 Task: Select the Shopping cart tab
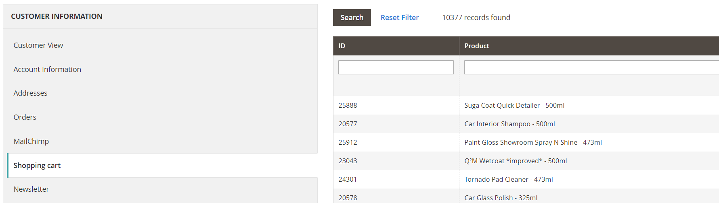pos(162,165)
